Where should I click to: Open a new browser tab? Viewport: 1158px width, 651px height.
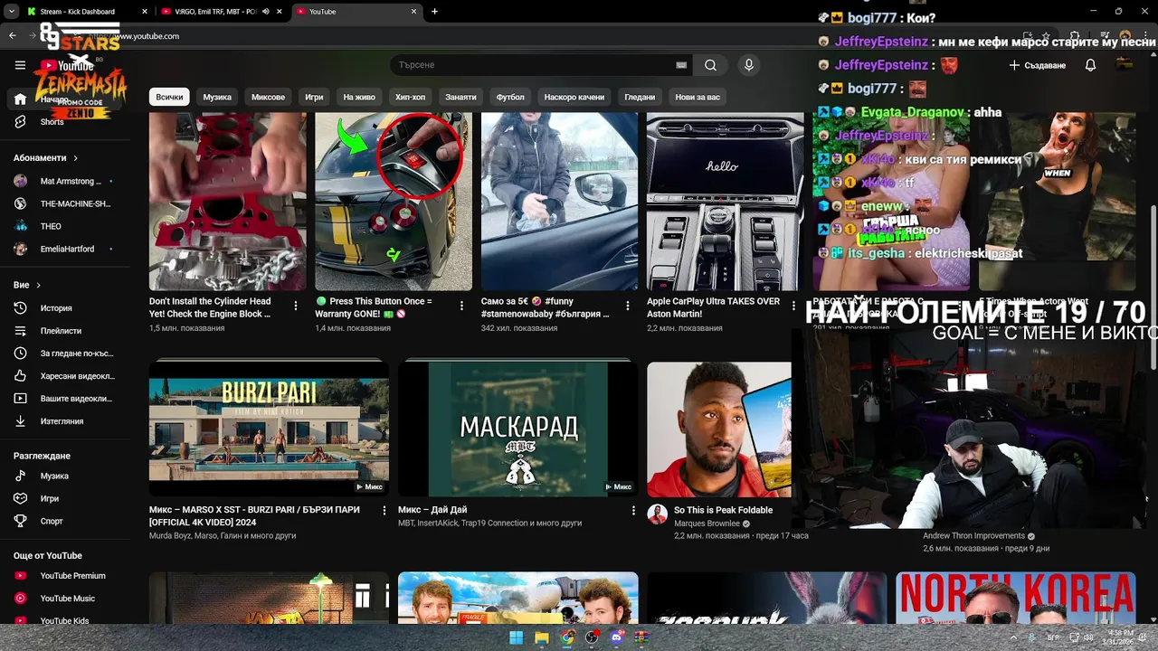click(434, 12)
